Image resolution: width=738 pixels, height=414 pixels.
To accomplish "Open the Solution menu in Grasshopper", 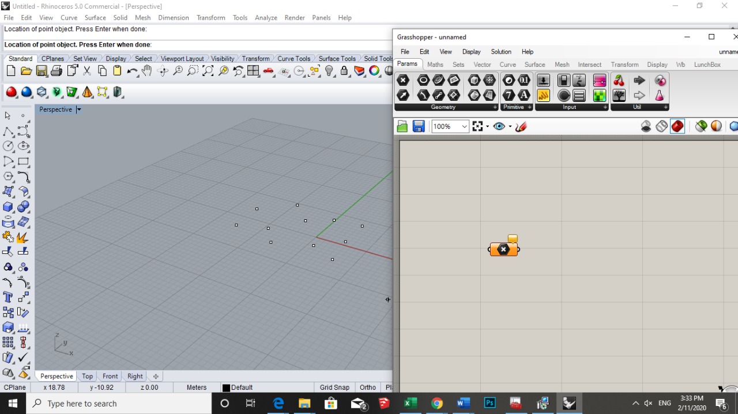I will pyautogui.click(x=500, y=52).
